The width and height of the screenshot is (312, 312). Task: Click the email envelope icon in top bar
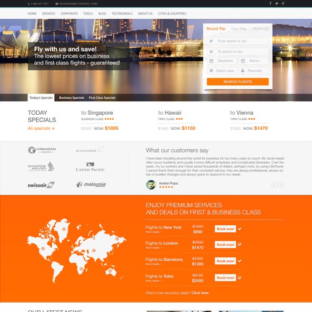[x=57, y=4]
